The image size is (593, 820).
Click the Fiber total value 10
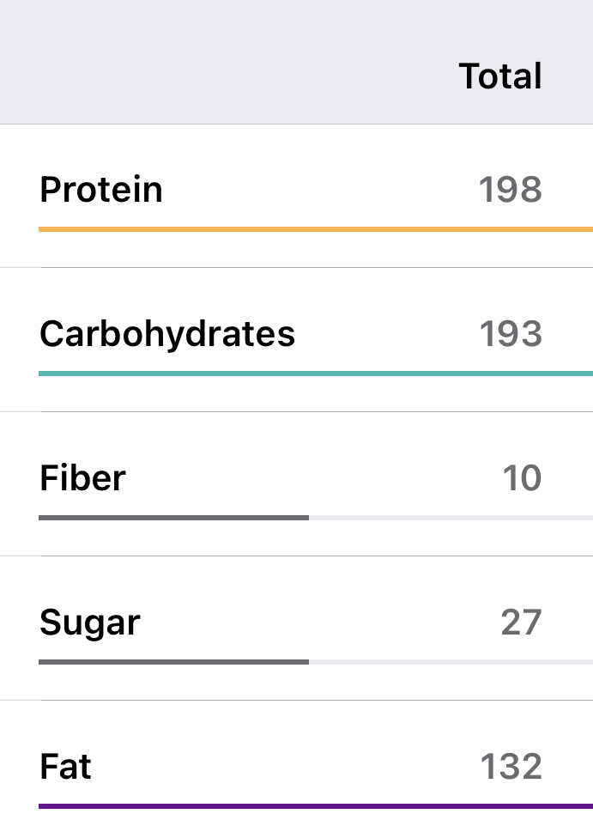click(522, 478)
